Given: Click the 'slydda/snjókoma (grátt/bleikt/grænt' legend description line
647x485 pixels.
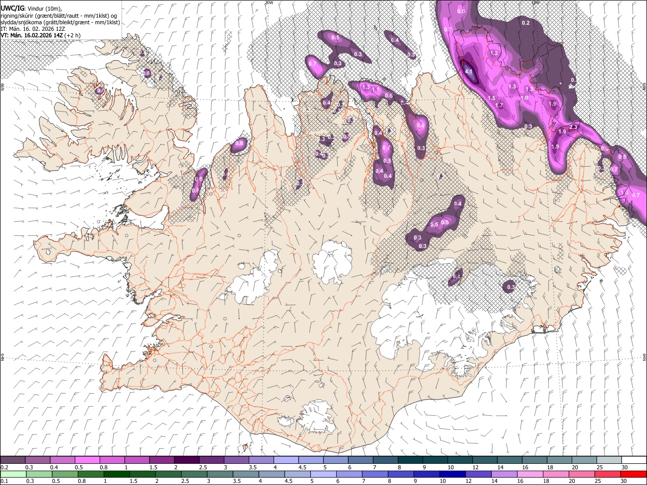Looking at the screenshot, I should tap(60, 22).
